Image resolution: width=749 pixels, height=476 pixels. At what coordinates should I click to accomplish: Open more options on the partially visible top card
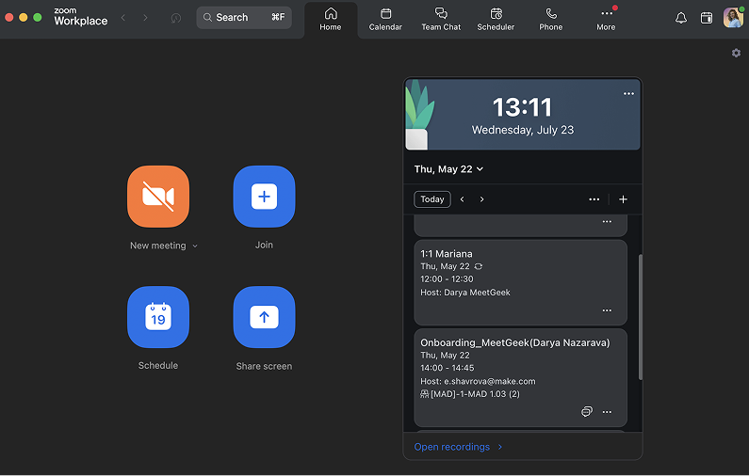[x=607, y=222]
